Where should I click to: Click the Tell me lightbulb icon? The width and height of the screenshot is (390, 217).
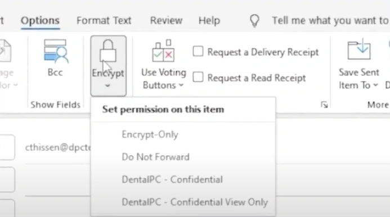254,21
